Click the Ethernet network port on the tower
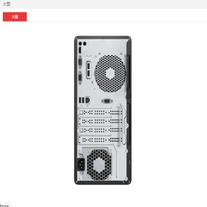The width and height of the screenshot is (207, 207). pos(88,100)
